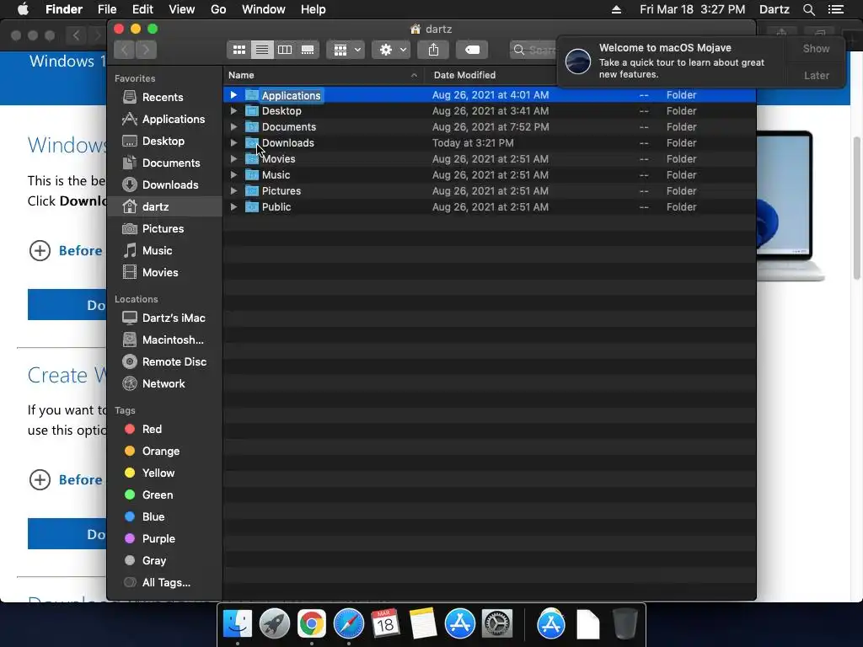The width and height of the screenshot is (863, 647).
Task: Open Trash from the Dock
Action: click(625, 624)
